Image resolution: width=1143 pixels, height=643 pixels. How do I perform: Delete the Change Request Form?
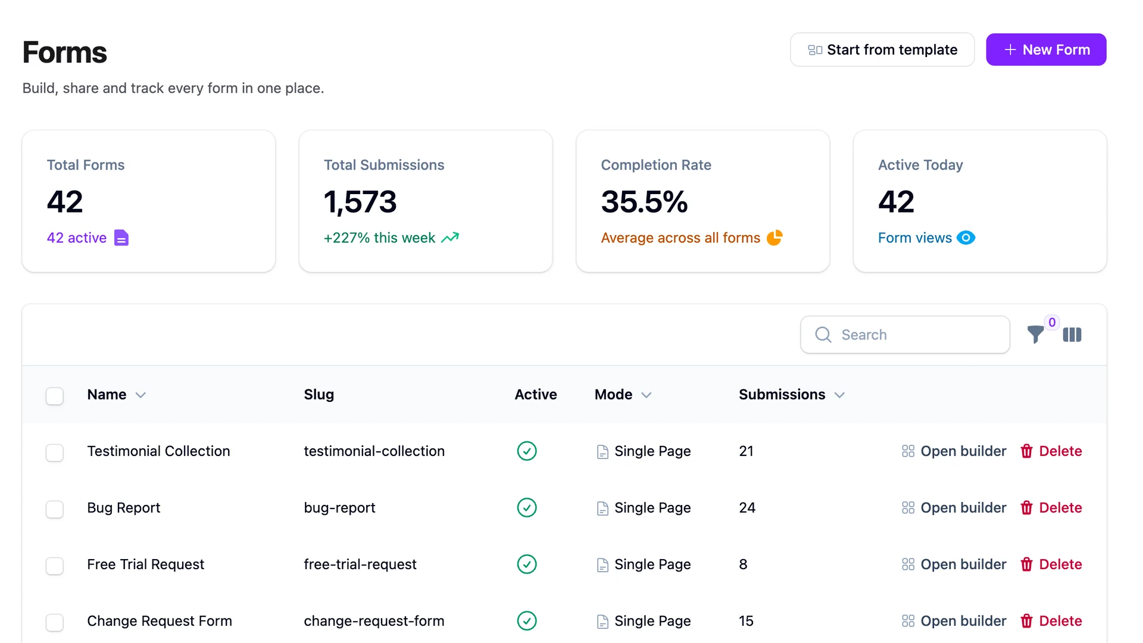click(x=1051, y=621)
